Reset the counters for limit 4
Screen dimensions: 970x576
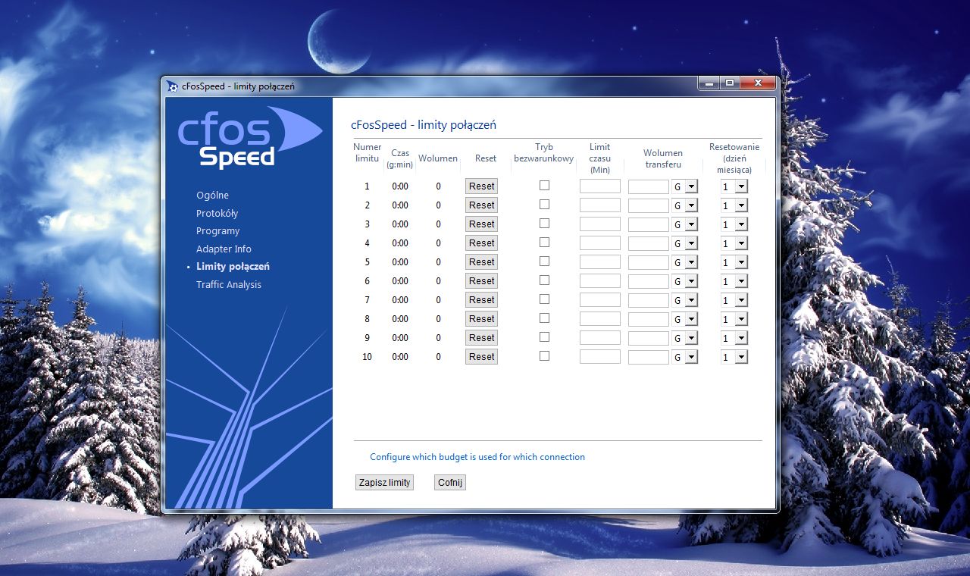coord(481,243)
